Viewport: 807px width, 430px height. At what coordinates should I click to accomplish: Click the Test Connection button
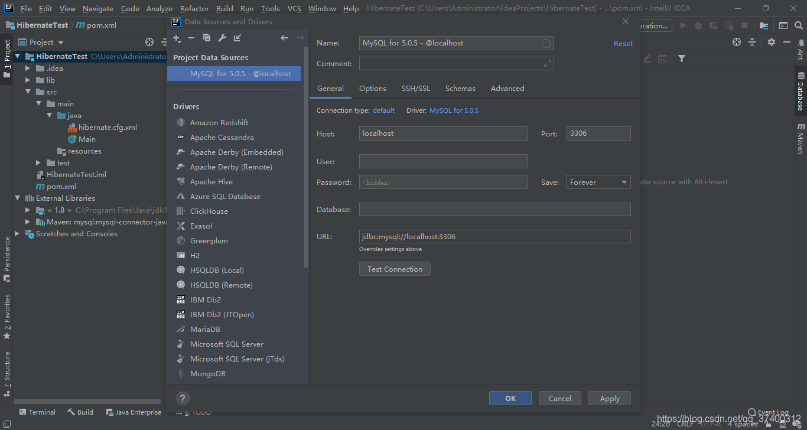click(395, 269)
